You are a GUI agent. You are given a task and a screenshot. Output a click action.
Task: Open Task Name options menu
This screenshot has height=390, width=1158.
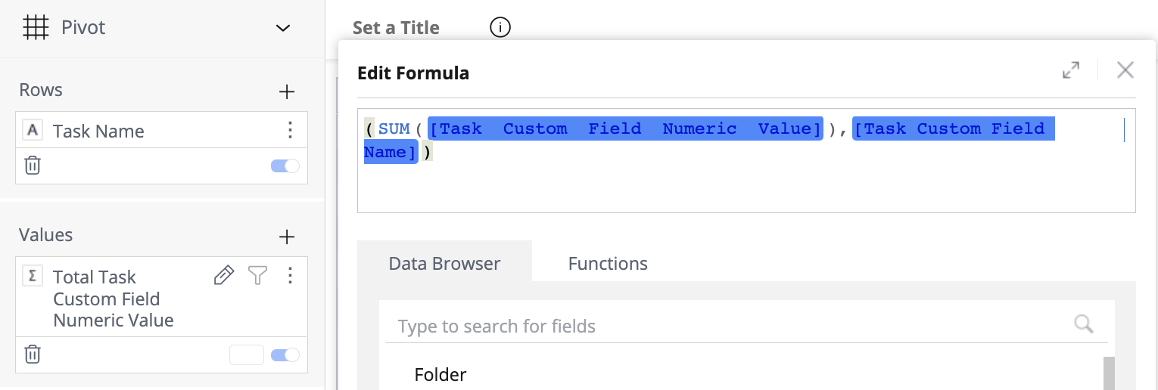290,131
